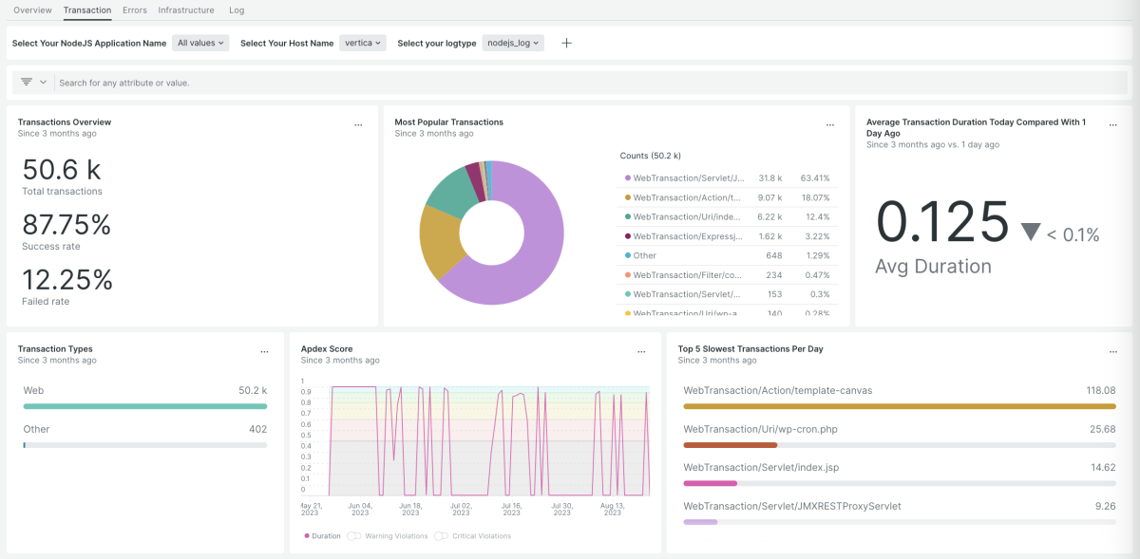Open the nodejs_log logtype dropdown
The height and width of the screenshot is (559, 1140).
click(513, 43)
